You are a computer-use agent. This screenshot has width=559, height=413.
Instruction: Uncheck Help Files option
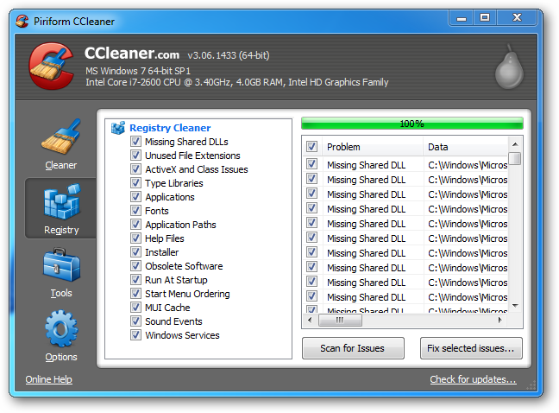click(x=135, y=238)
